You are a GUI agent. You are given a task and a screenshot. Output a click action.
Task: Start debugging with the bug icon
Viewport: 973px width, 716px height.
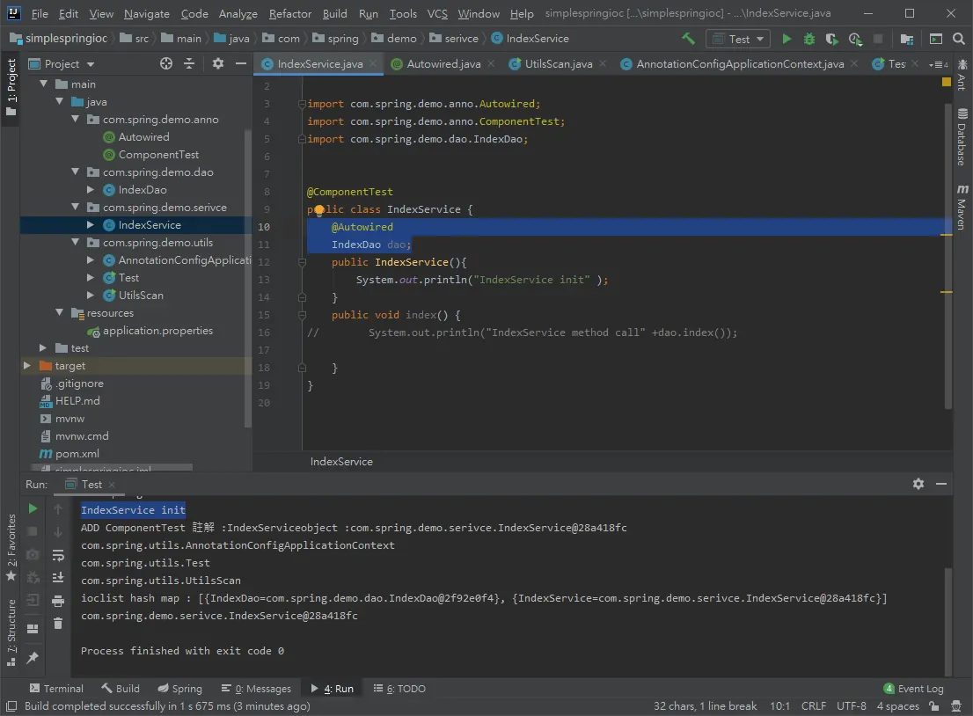[x=809, y=39]
